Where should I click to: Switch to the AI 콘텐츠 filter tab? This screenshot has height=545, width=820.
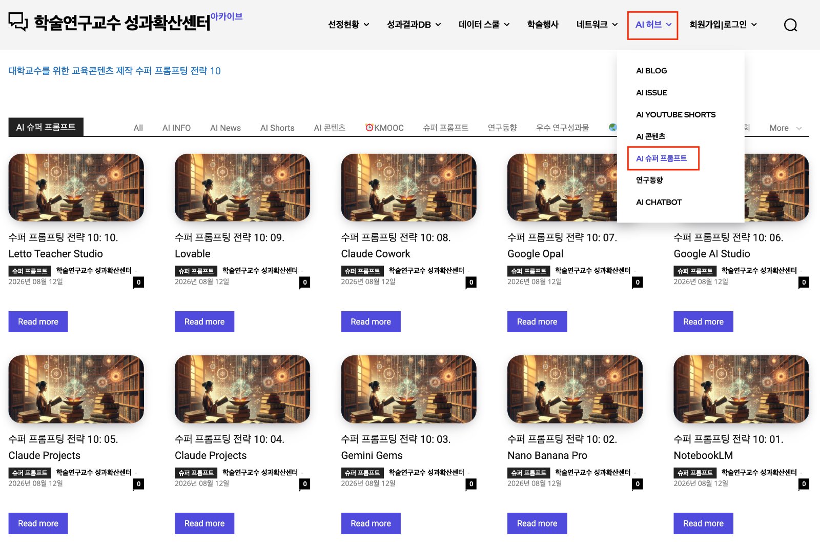pos(330,128)
